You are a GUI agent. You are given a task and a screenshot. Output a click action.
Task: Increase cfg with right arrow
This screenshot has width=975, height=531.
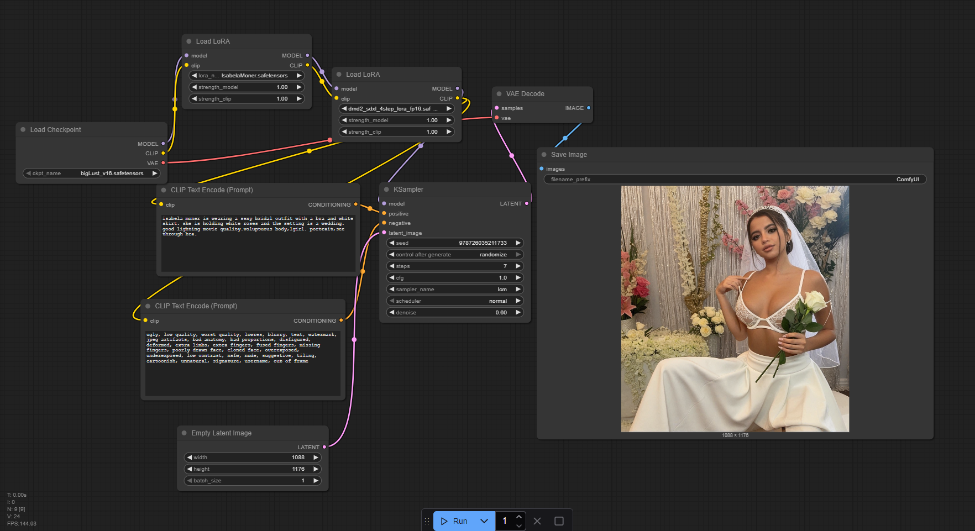click(518, 278)
